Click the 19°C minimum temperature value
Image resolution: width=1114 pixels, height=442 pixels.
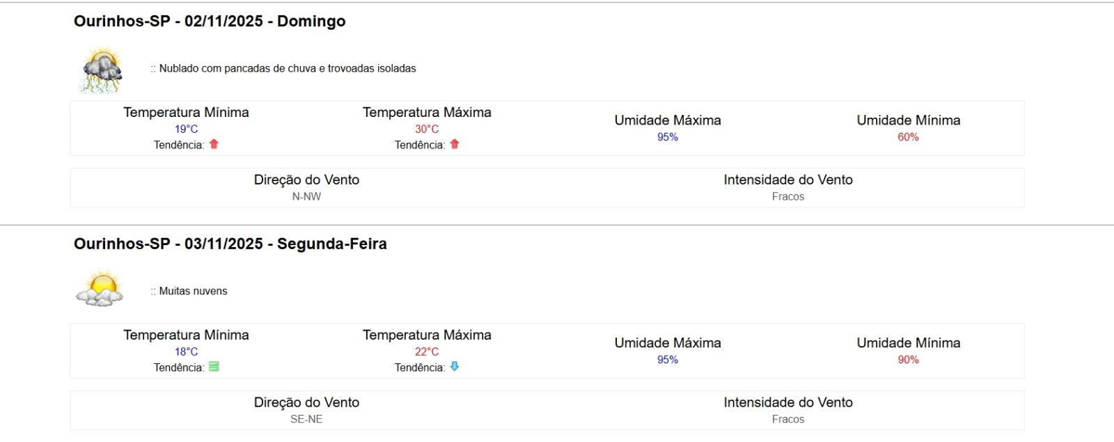[x=186, y=129]
